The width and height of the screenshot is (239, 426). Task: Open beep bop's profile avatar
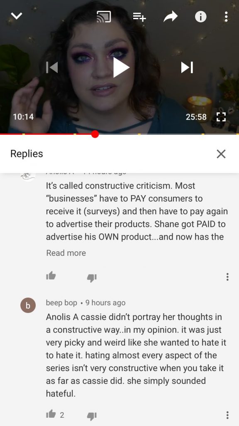[x=28, y=305]
